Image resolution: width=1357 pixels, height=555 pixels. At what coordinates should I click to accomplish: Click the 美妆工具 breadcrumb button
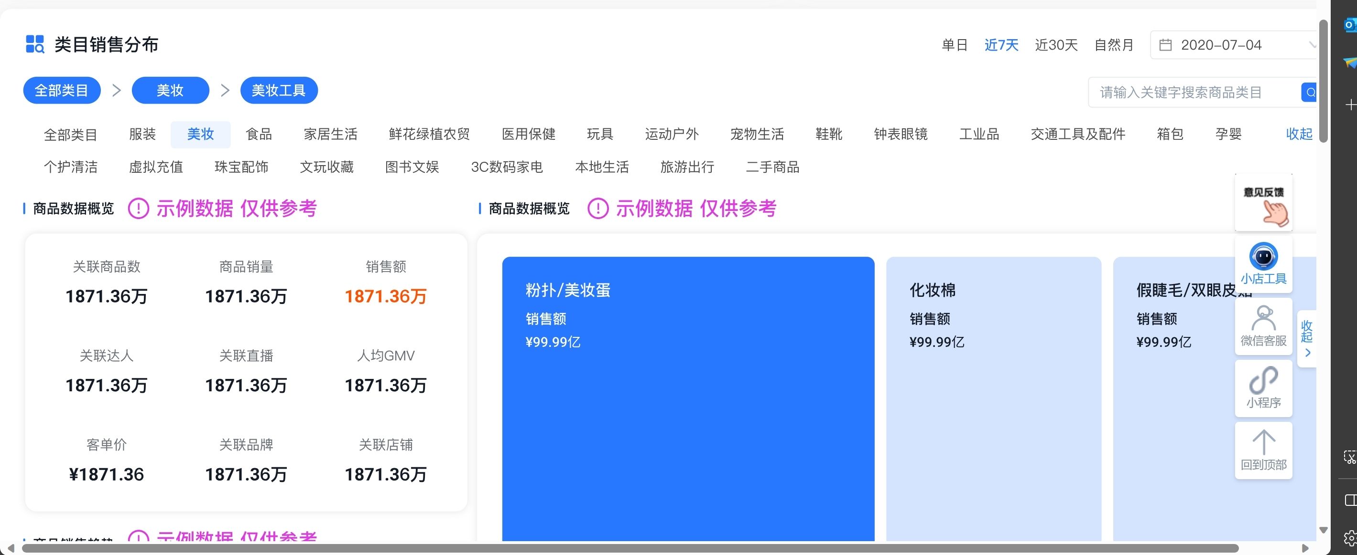(279, 91)
